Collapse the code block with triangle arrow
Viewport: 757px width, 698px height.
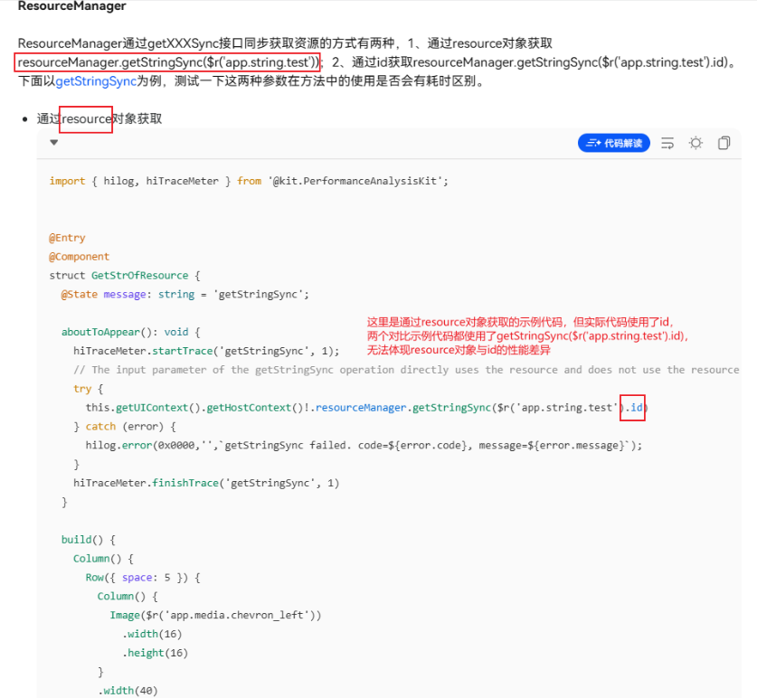pos(54,142)
